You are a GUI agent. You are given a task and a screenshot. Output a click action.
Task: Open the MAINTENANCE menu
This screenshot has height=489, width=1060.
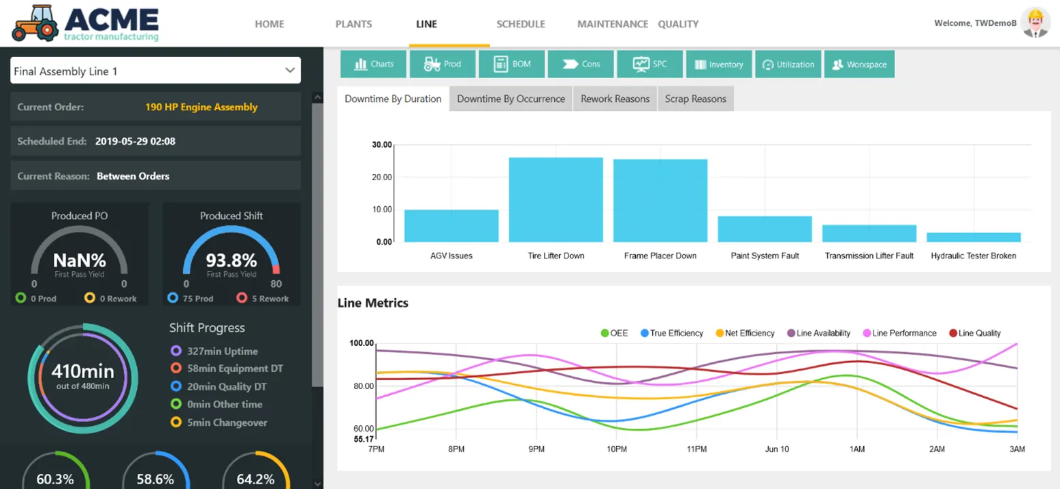click(x=613, y=24)
